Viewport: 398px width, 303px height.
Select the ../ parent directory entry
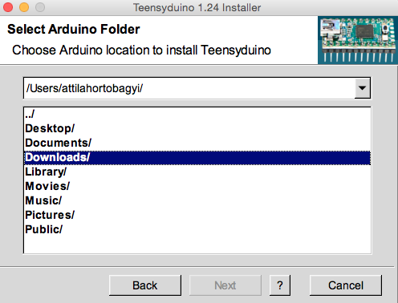[x=197, y=115]
